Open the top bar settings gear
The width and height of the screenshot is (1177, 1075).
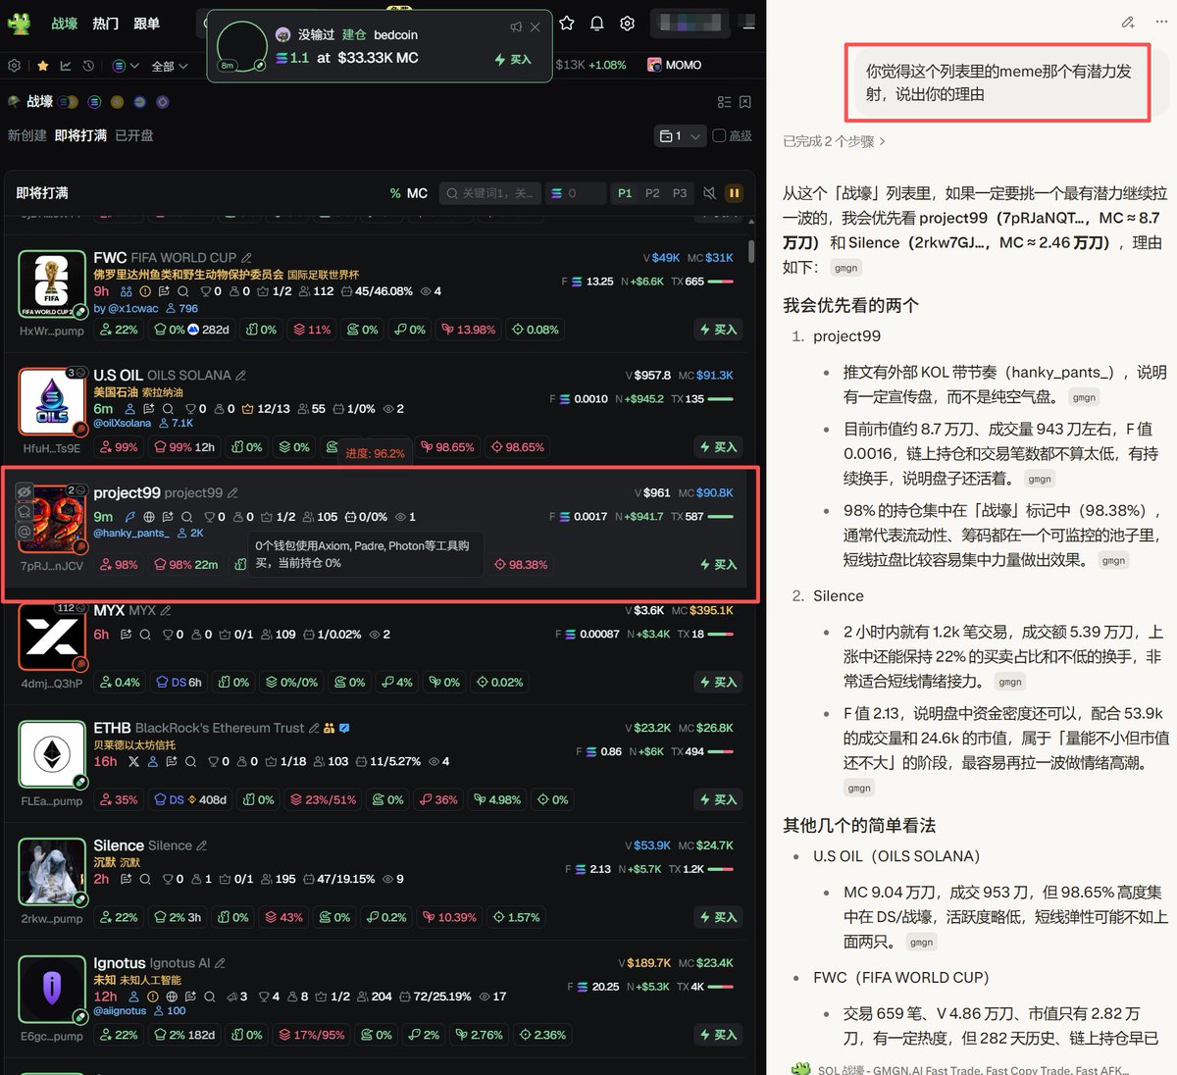[x=628, y=23]
